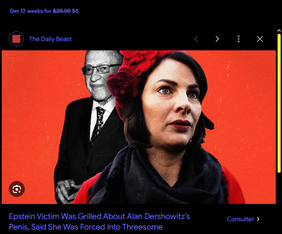Open the Get 12 weeks subscription offer
Image resolution: width=282 pixels, height=234 pixels.
[44, 11]
